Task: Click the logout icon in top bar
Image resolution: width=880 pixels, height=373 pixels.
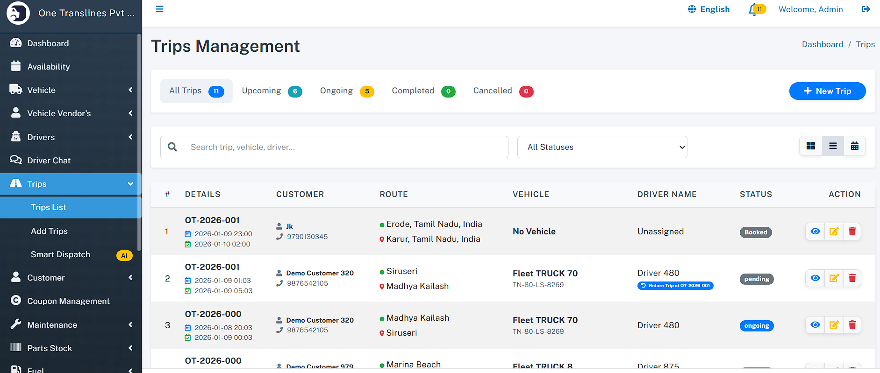Action: pos(866,9)
